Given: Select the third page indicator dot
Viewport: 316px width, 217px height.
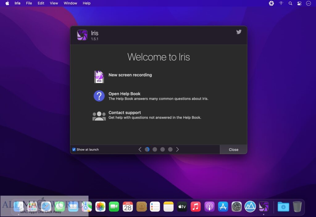Looking at the screenshot, I should tap(162, 149).
